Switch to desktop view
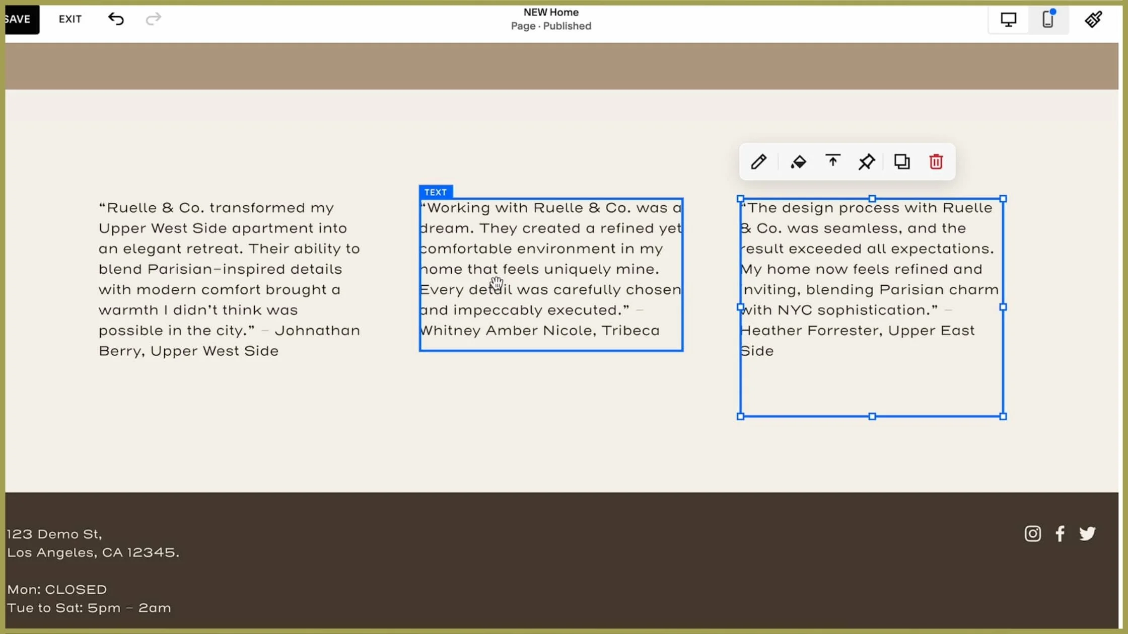Image resolution: width=1128 pixels, height=634 pixels. click(x=1008, y=20)
